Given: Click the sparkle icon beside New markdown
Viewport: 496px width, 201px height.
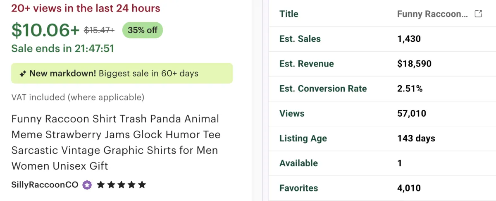Looking at the screenshot, I should pos(23,74).
